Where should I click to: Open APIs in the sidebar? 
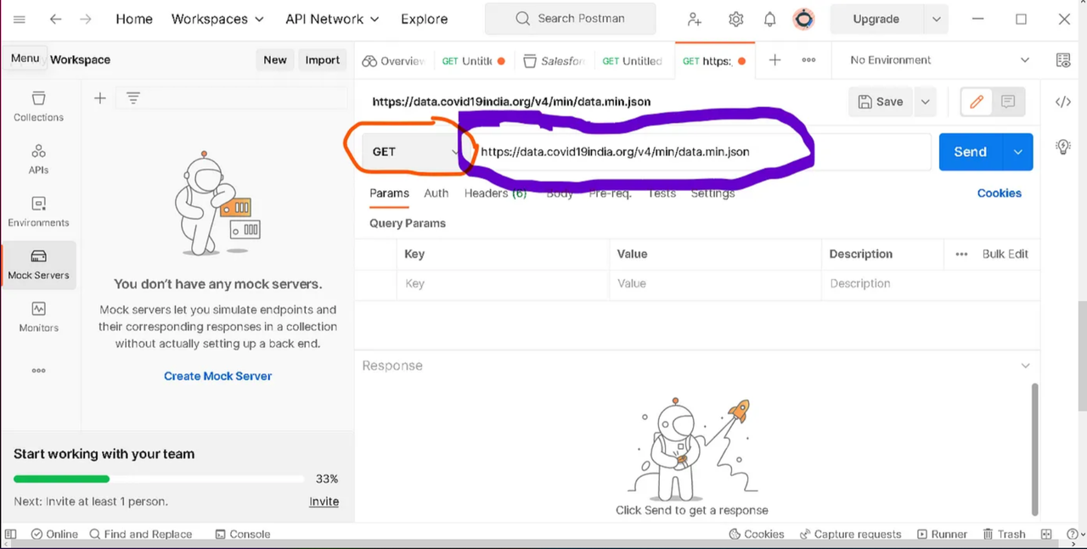39,159
